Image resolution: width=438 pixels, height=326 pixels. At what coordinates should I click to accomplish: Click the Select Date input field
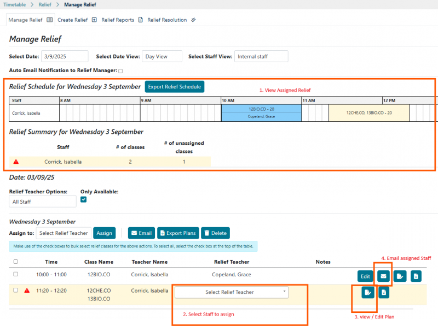point(65,56)
